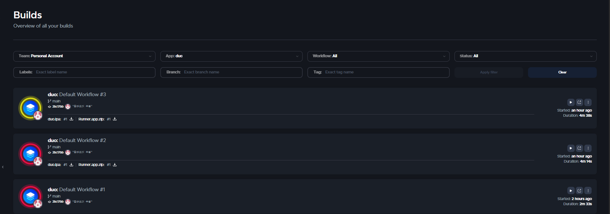Viewport: 610px width, 214px height.
Task: Open build #2 in a new tab
Action: tap(579, 148)
